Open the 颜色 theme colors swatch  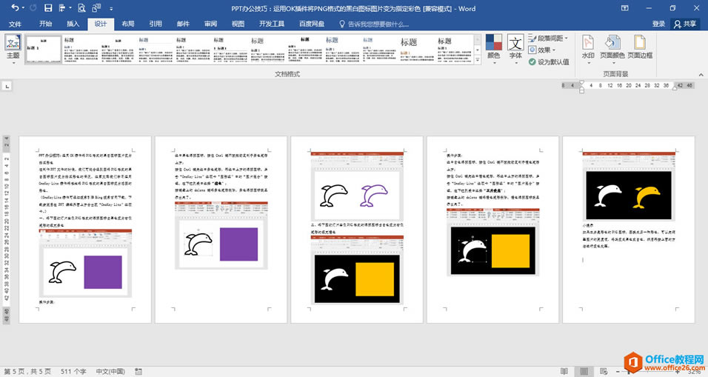click(493, 49)
